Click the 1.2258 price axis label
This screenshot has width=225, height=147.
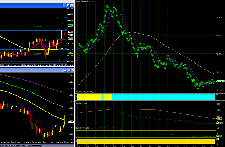(220, 36)
